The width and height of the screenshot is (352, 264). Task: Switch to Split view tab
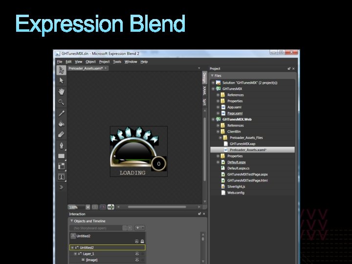pyautogui.click(x=204, y=102)
